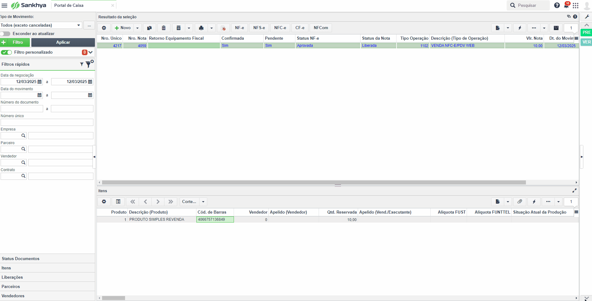Export results with the document export icon
592x301 pixels.
[x=498, y=28]
